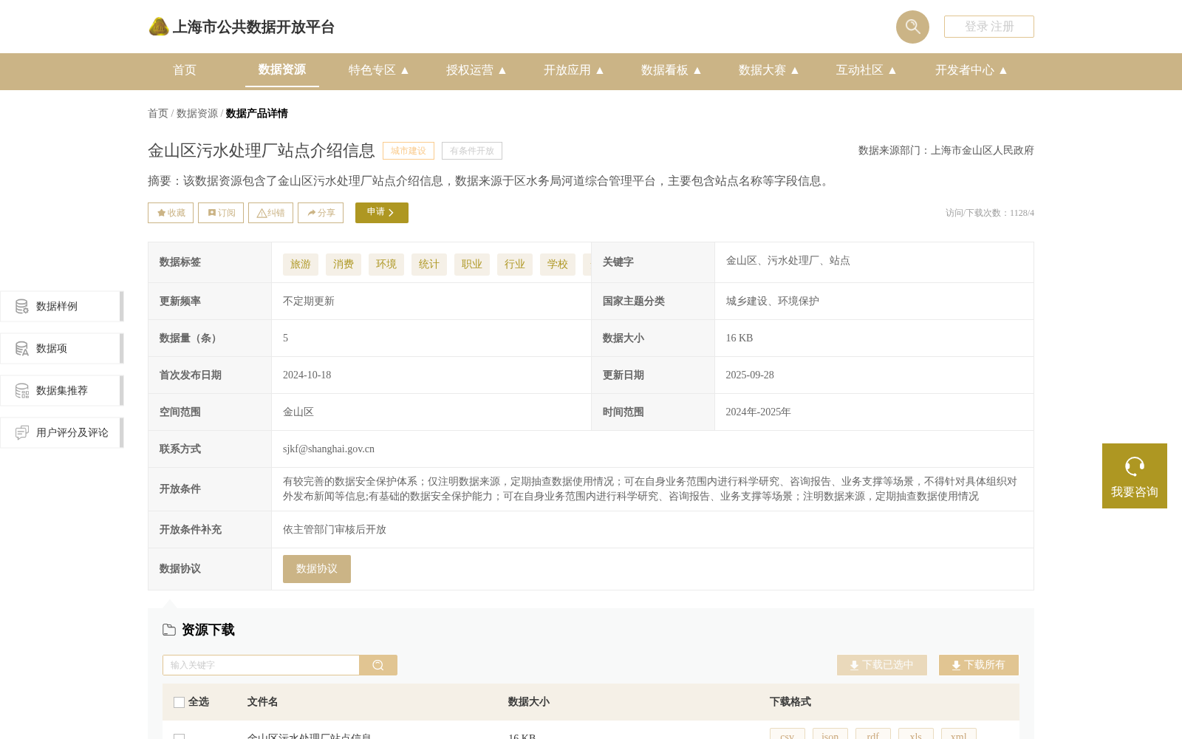Image resolution: width=1182 pixels, height=739 pixels.
Task: Expand the 特色专区 menu
Action: [x=378, y=70]
